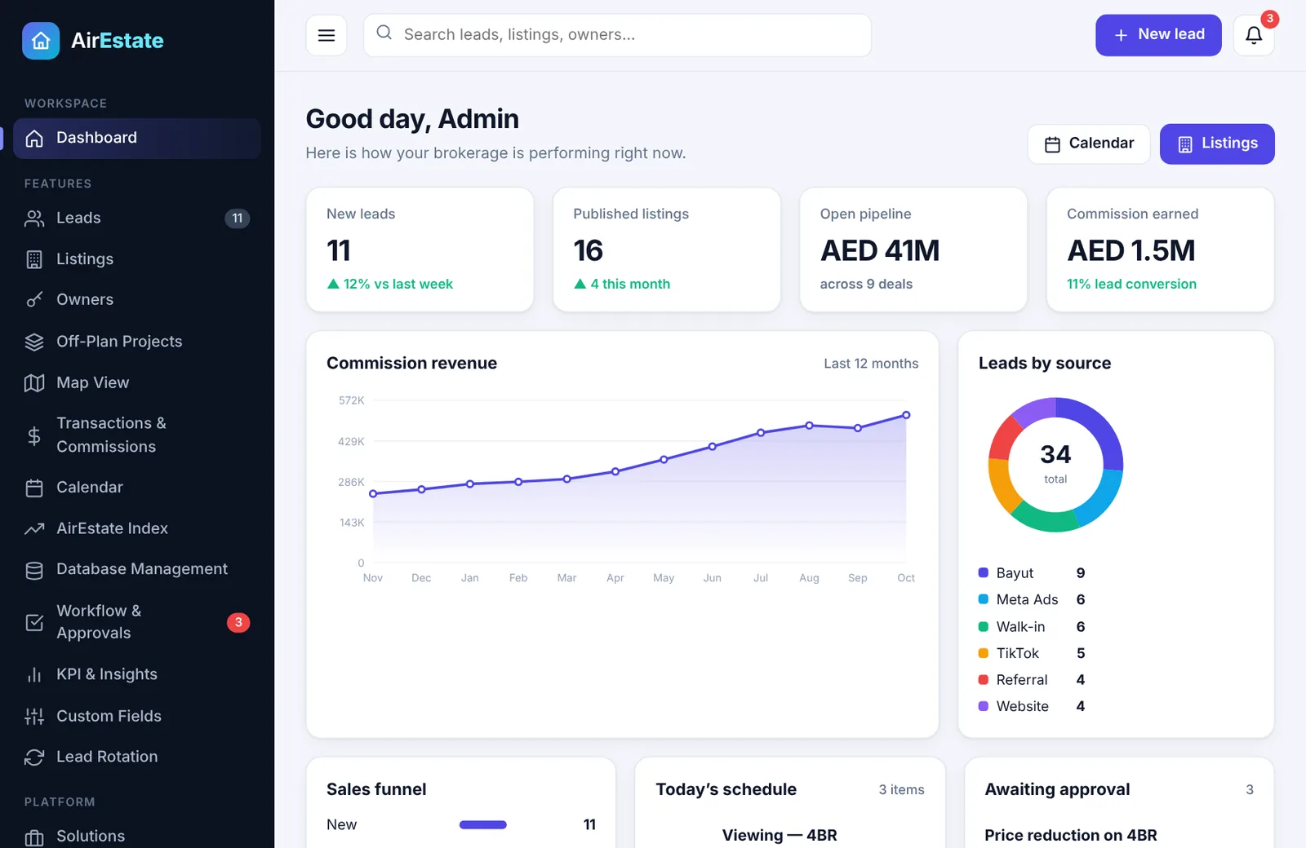Viewport: 1306px width, 848px height.
Task: Go to Map View page
Action: pyautogui.click(x=137, y=383)
